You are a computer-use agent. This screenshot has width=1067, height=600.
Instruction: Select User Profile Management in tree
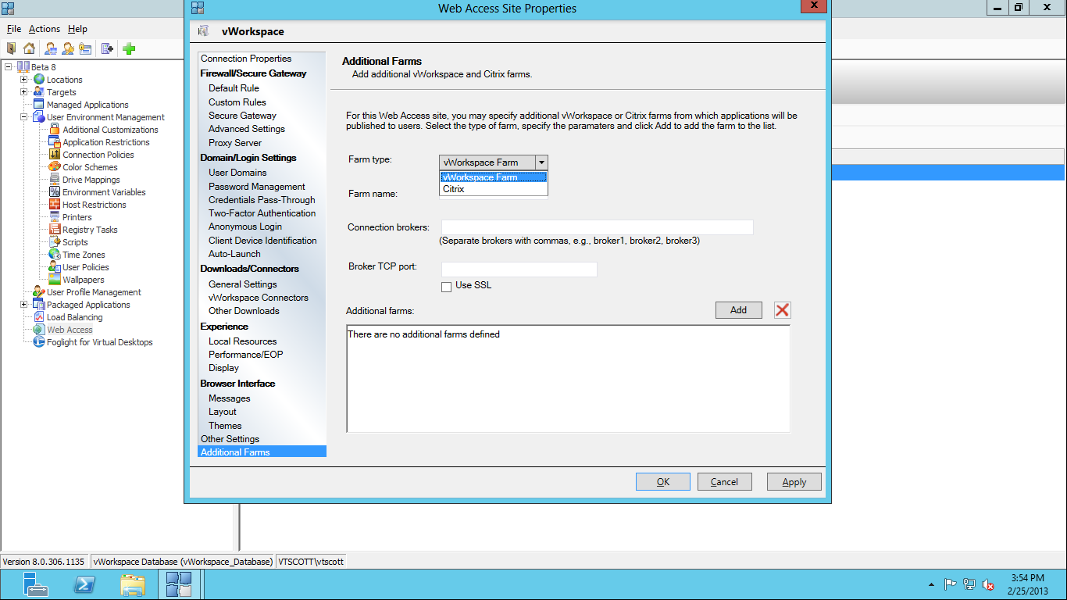coord(94,292)
